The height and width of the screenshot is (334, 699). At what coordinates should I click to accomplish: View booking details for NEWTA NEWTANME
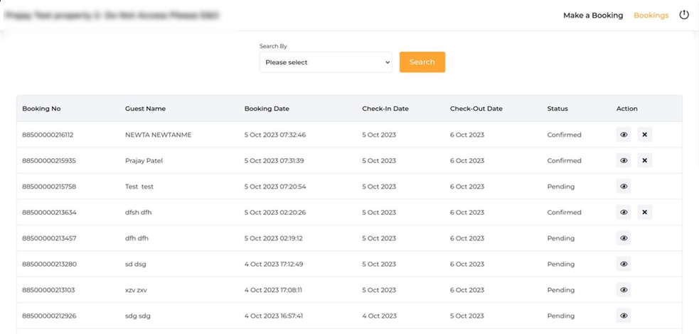pyautogui.click(x=624, y=135)
